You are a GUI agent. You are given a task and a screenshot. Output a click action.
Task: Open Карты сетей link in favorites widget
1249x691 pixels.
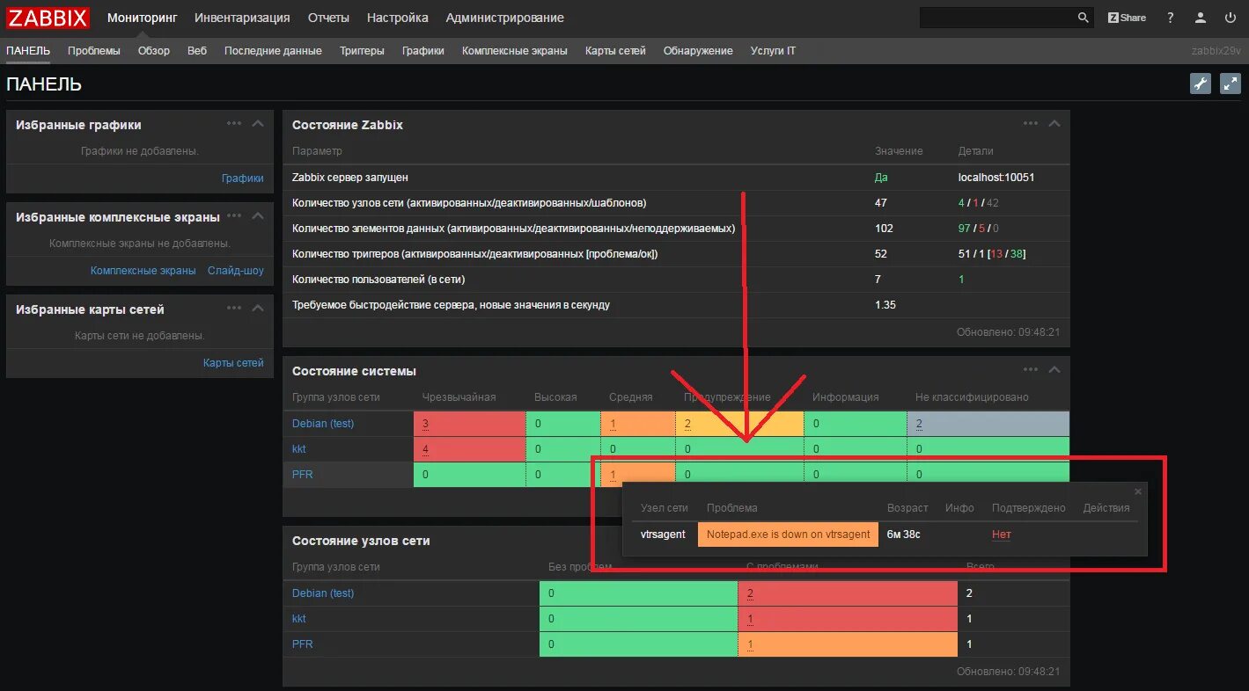coord(233,362)
